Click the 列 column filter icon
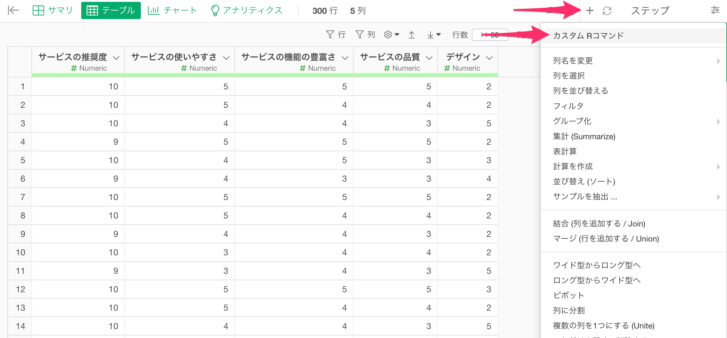 [365, 34]
